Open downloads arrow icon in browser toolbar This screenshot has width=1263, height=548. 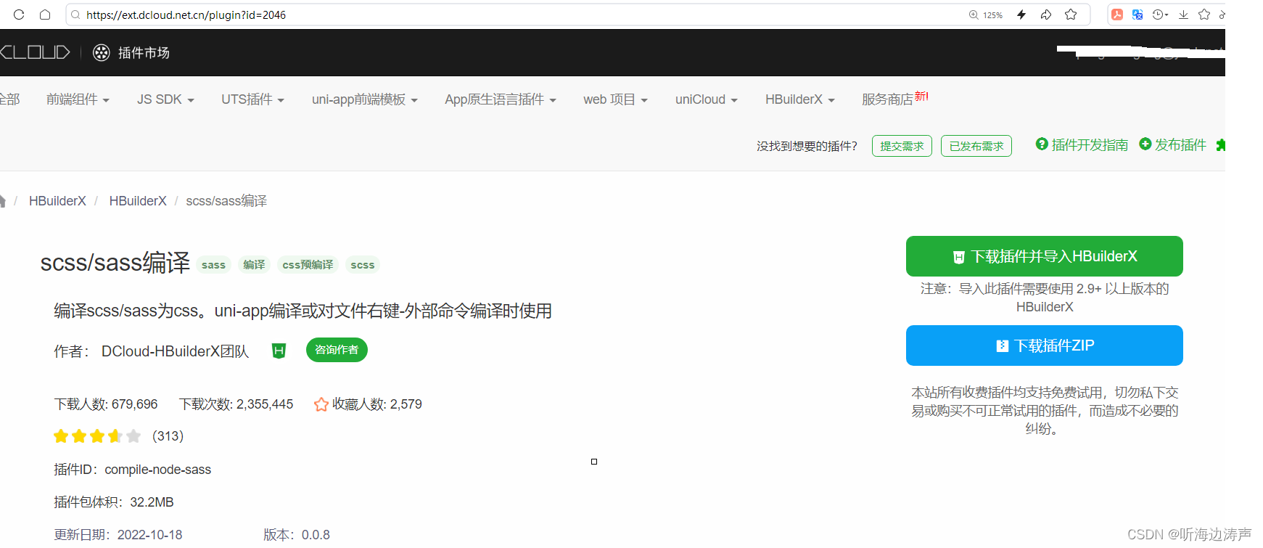[1183, 15]
